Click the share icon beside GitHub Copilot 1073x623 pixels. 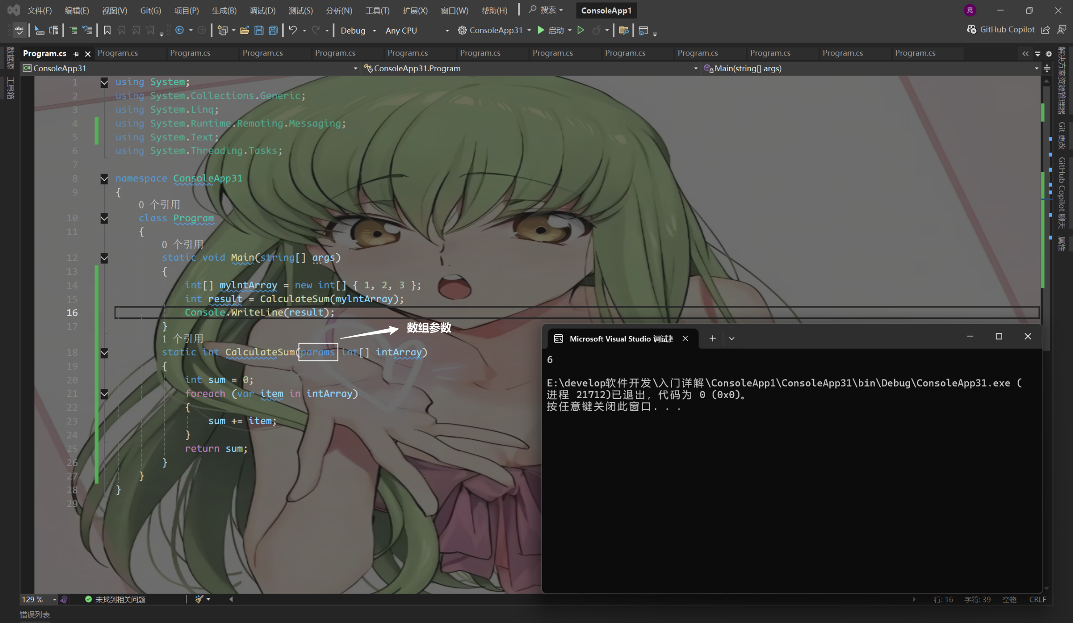(x=1046, y=30)
